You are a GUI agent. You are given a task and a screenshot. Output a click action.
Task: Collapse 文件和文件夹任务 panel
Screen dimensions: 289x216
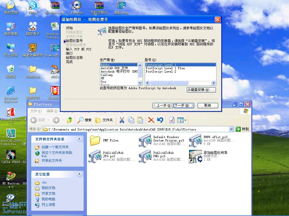[79, 139]
